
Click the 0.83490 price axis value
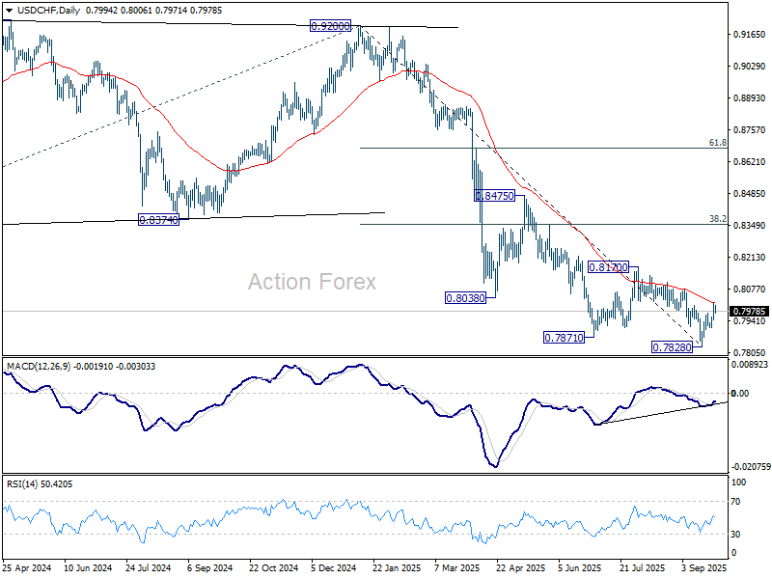tap(750, 226)
